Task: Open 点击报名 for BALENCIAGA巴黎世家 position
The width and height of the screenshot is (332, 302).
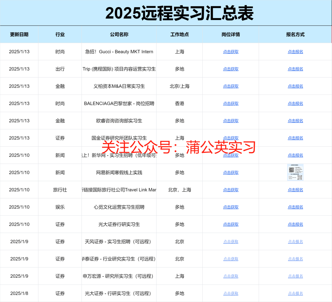Action: point(295,103)
